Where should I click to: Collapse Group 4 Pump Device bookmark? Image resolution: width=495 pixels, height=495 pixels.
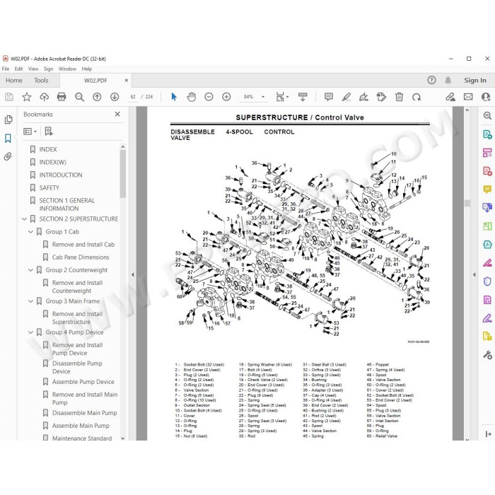30,332
